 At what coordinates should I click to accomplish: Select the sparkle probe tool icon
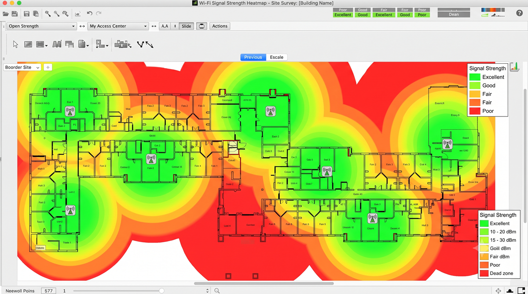pos(66,14)
